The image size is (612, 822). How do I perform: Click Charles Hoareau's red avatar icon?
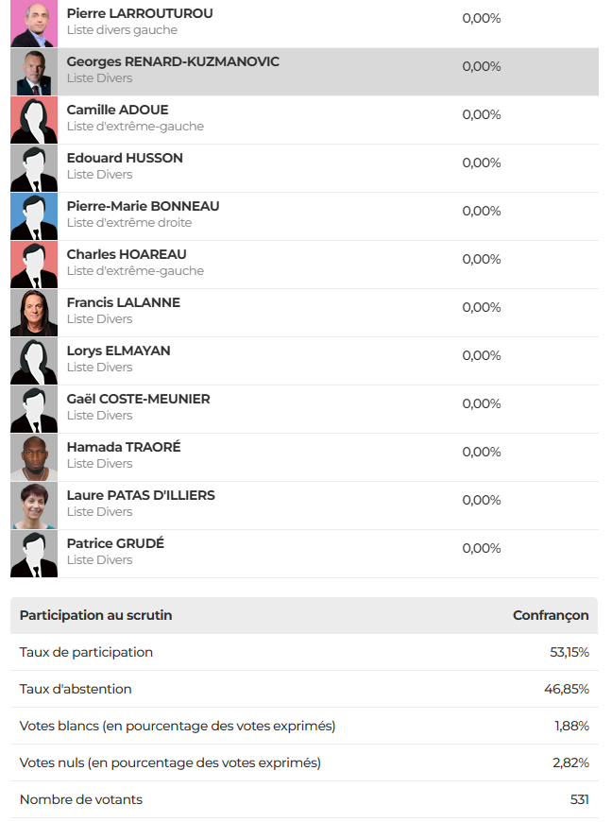point(34,265)
